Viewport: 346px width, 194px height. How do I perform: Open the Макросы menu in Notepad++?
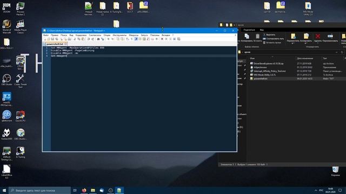point(134,35)
